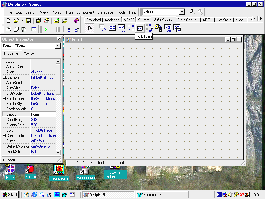265x199 pixels.
Task: Select the DataSource component icon
Action: point(103,28)
